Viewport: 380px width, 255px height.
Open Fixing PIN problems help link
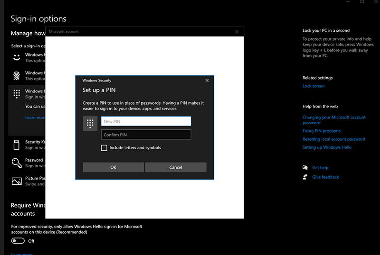[x=322, y=131]
